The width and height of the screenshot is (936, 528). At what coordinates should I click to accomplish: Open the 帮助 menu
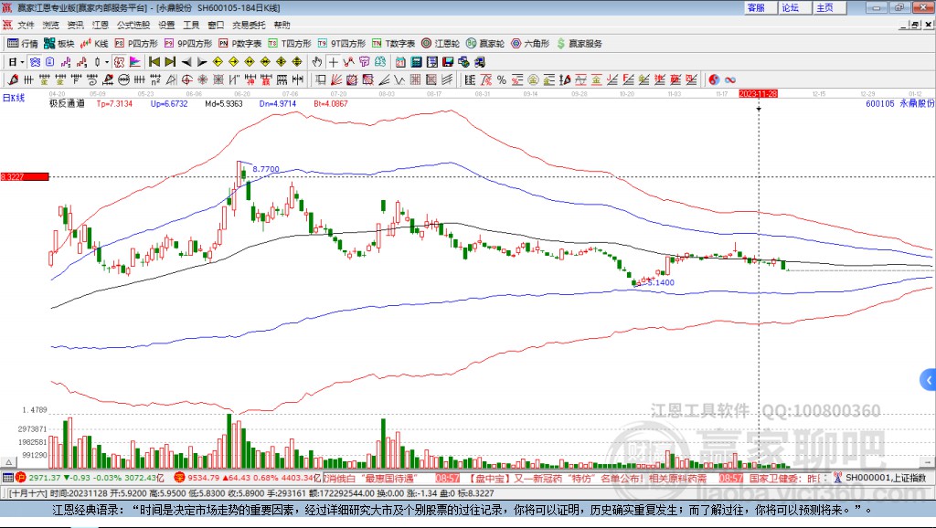(x=282, y=25)
